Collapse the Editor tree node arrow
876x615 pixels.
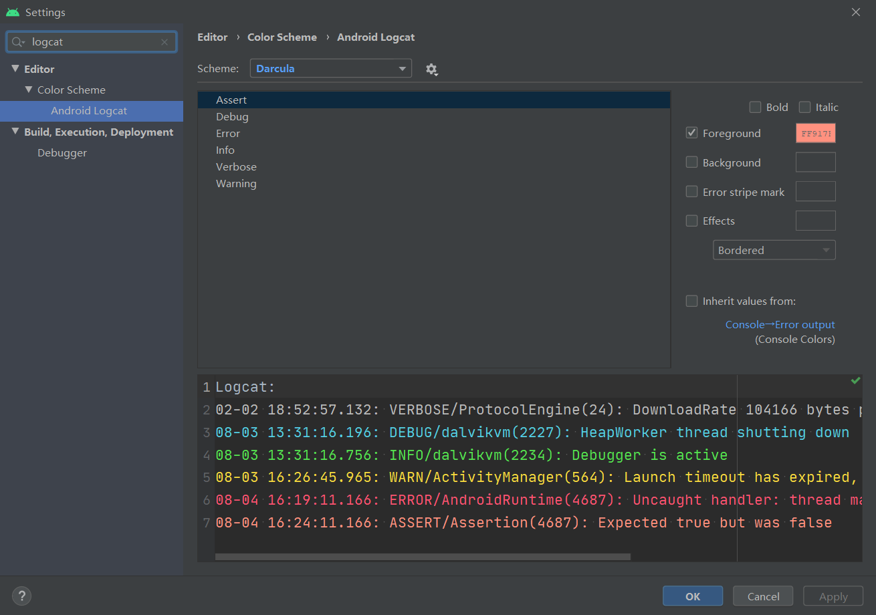15,69
